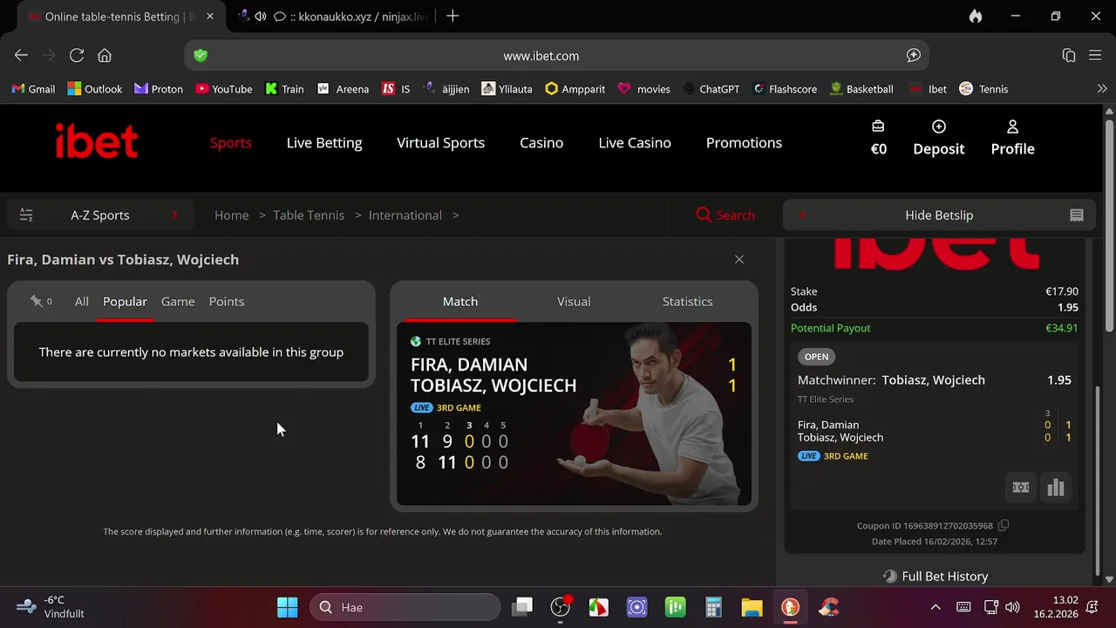This screenshot has height=628, width=1116.
Task: Go to browser home page
Action: point(105,55)
